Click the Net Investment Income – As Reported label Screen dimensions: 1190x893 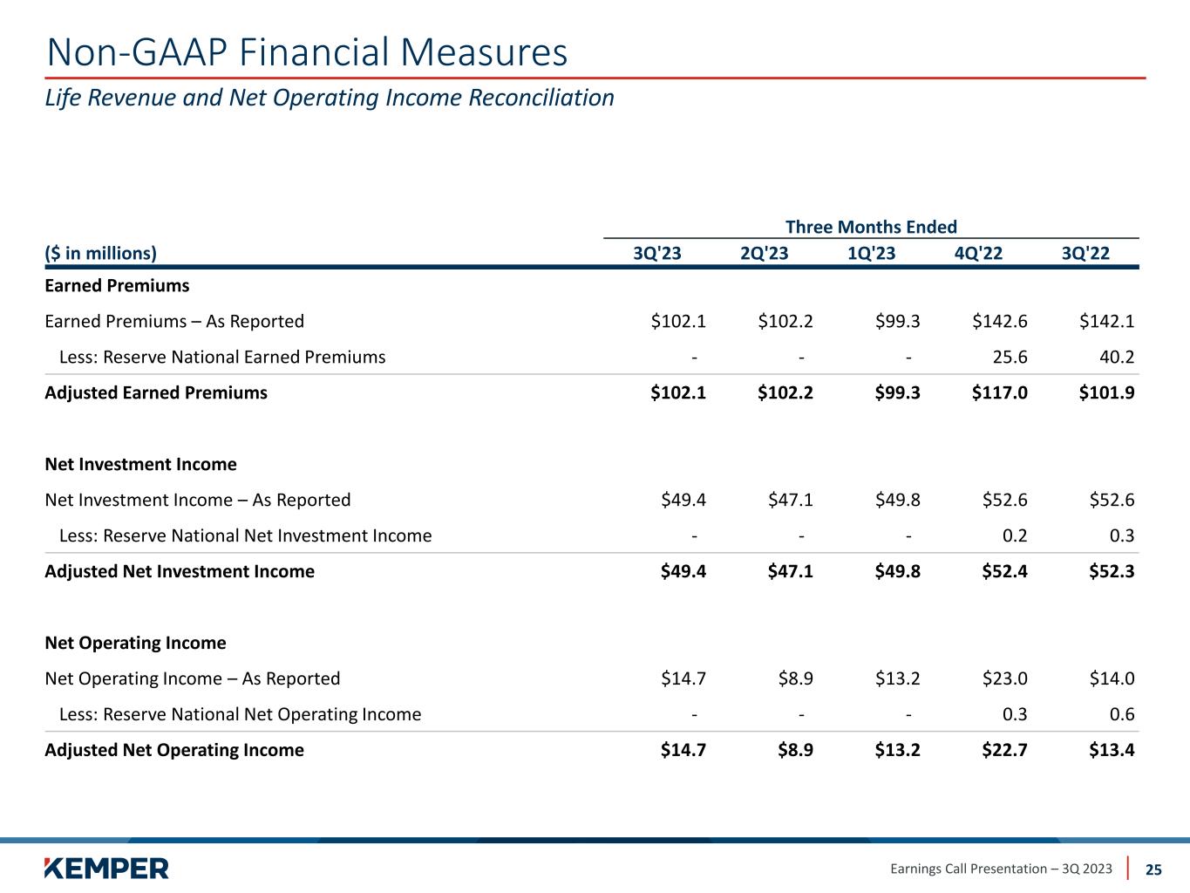point(197,500)
